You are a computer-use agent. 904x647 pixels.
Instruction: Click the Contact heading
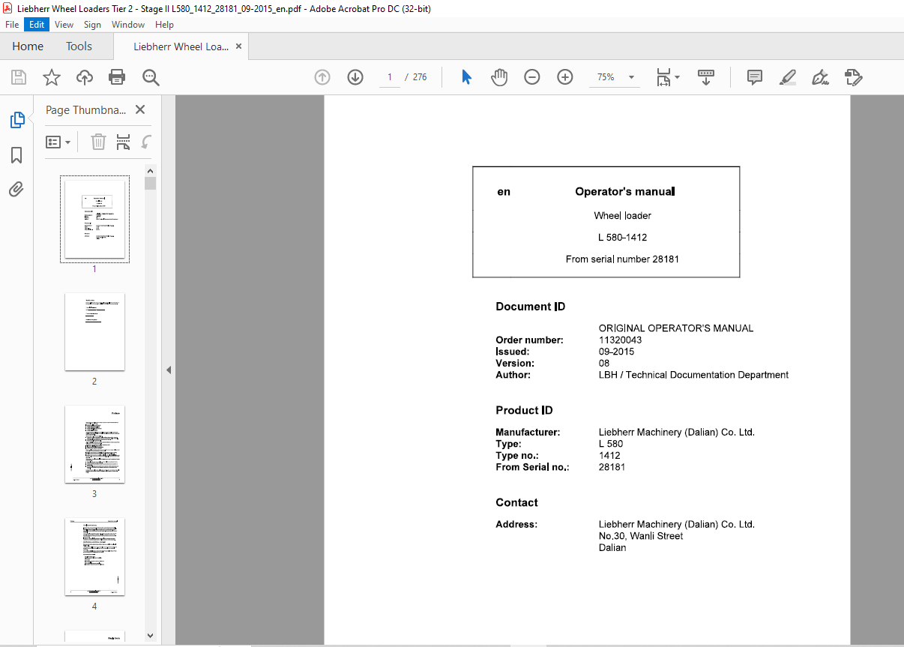[x=517, y=502]
